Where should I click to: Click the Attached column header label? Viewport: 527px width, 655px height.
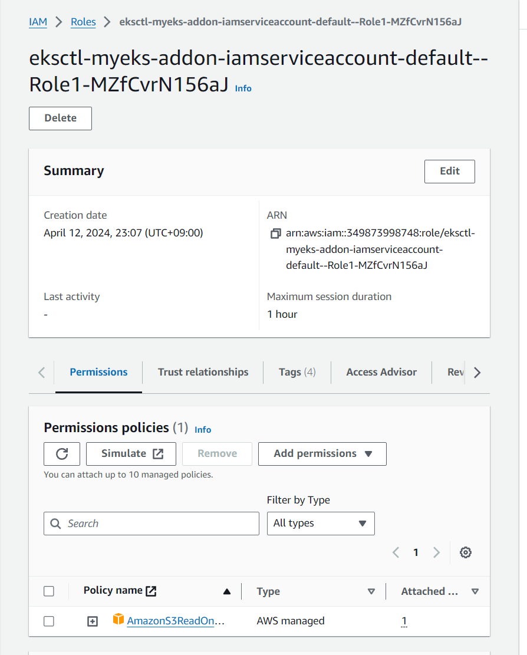[x=430, y=591]
